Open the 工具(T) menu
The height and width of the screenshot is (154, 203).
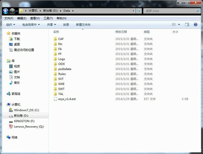pyautogui.click(x=48, y=18)
